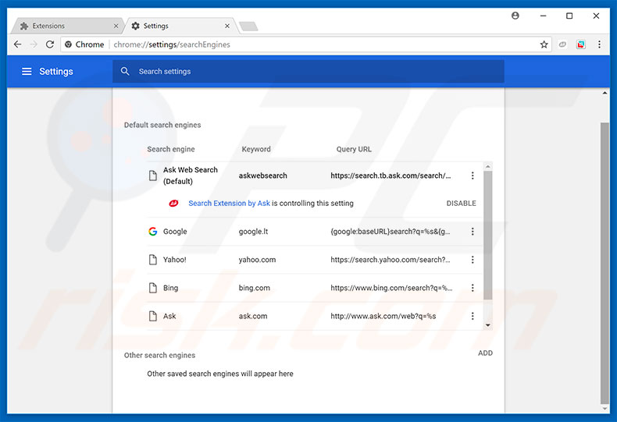Click the Chrome site info icon in address bar
Image resolution: width=617 pixels, height=422 pixels.
tap(68, 44)
